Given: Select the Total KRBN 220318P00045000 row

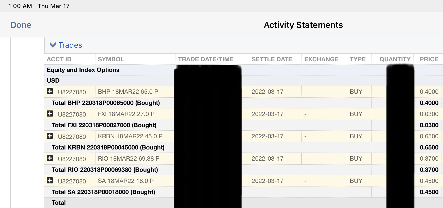Looking at the screenshot, I should tap(108, 147).
